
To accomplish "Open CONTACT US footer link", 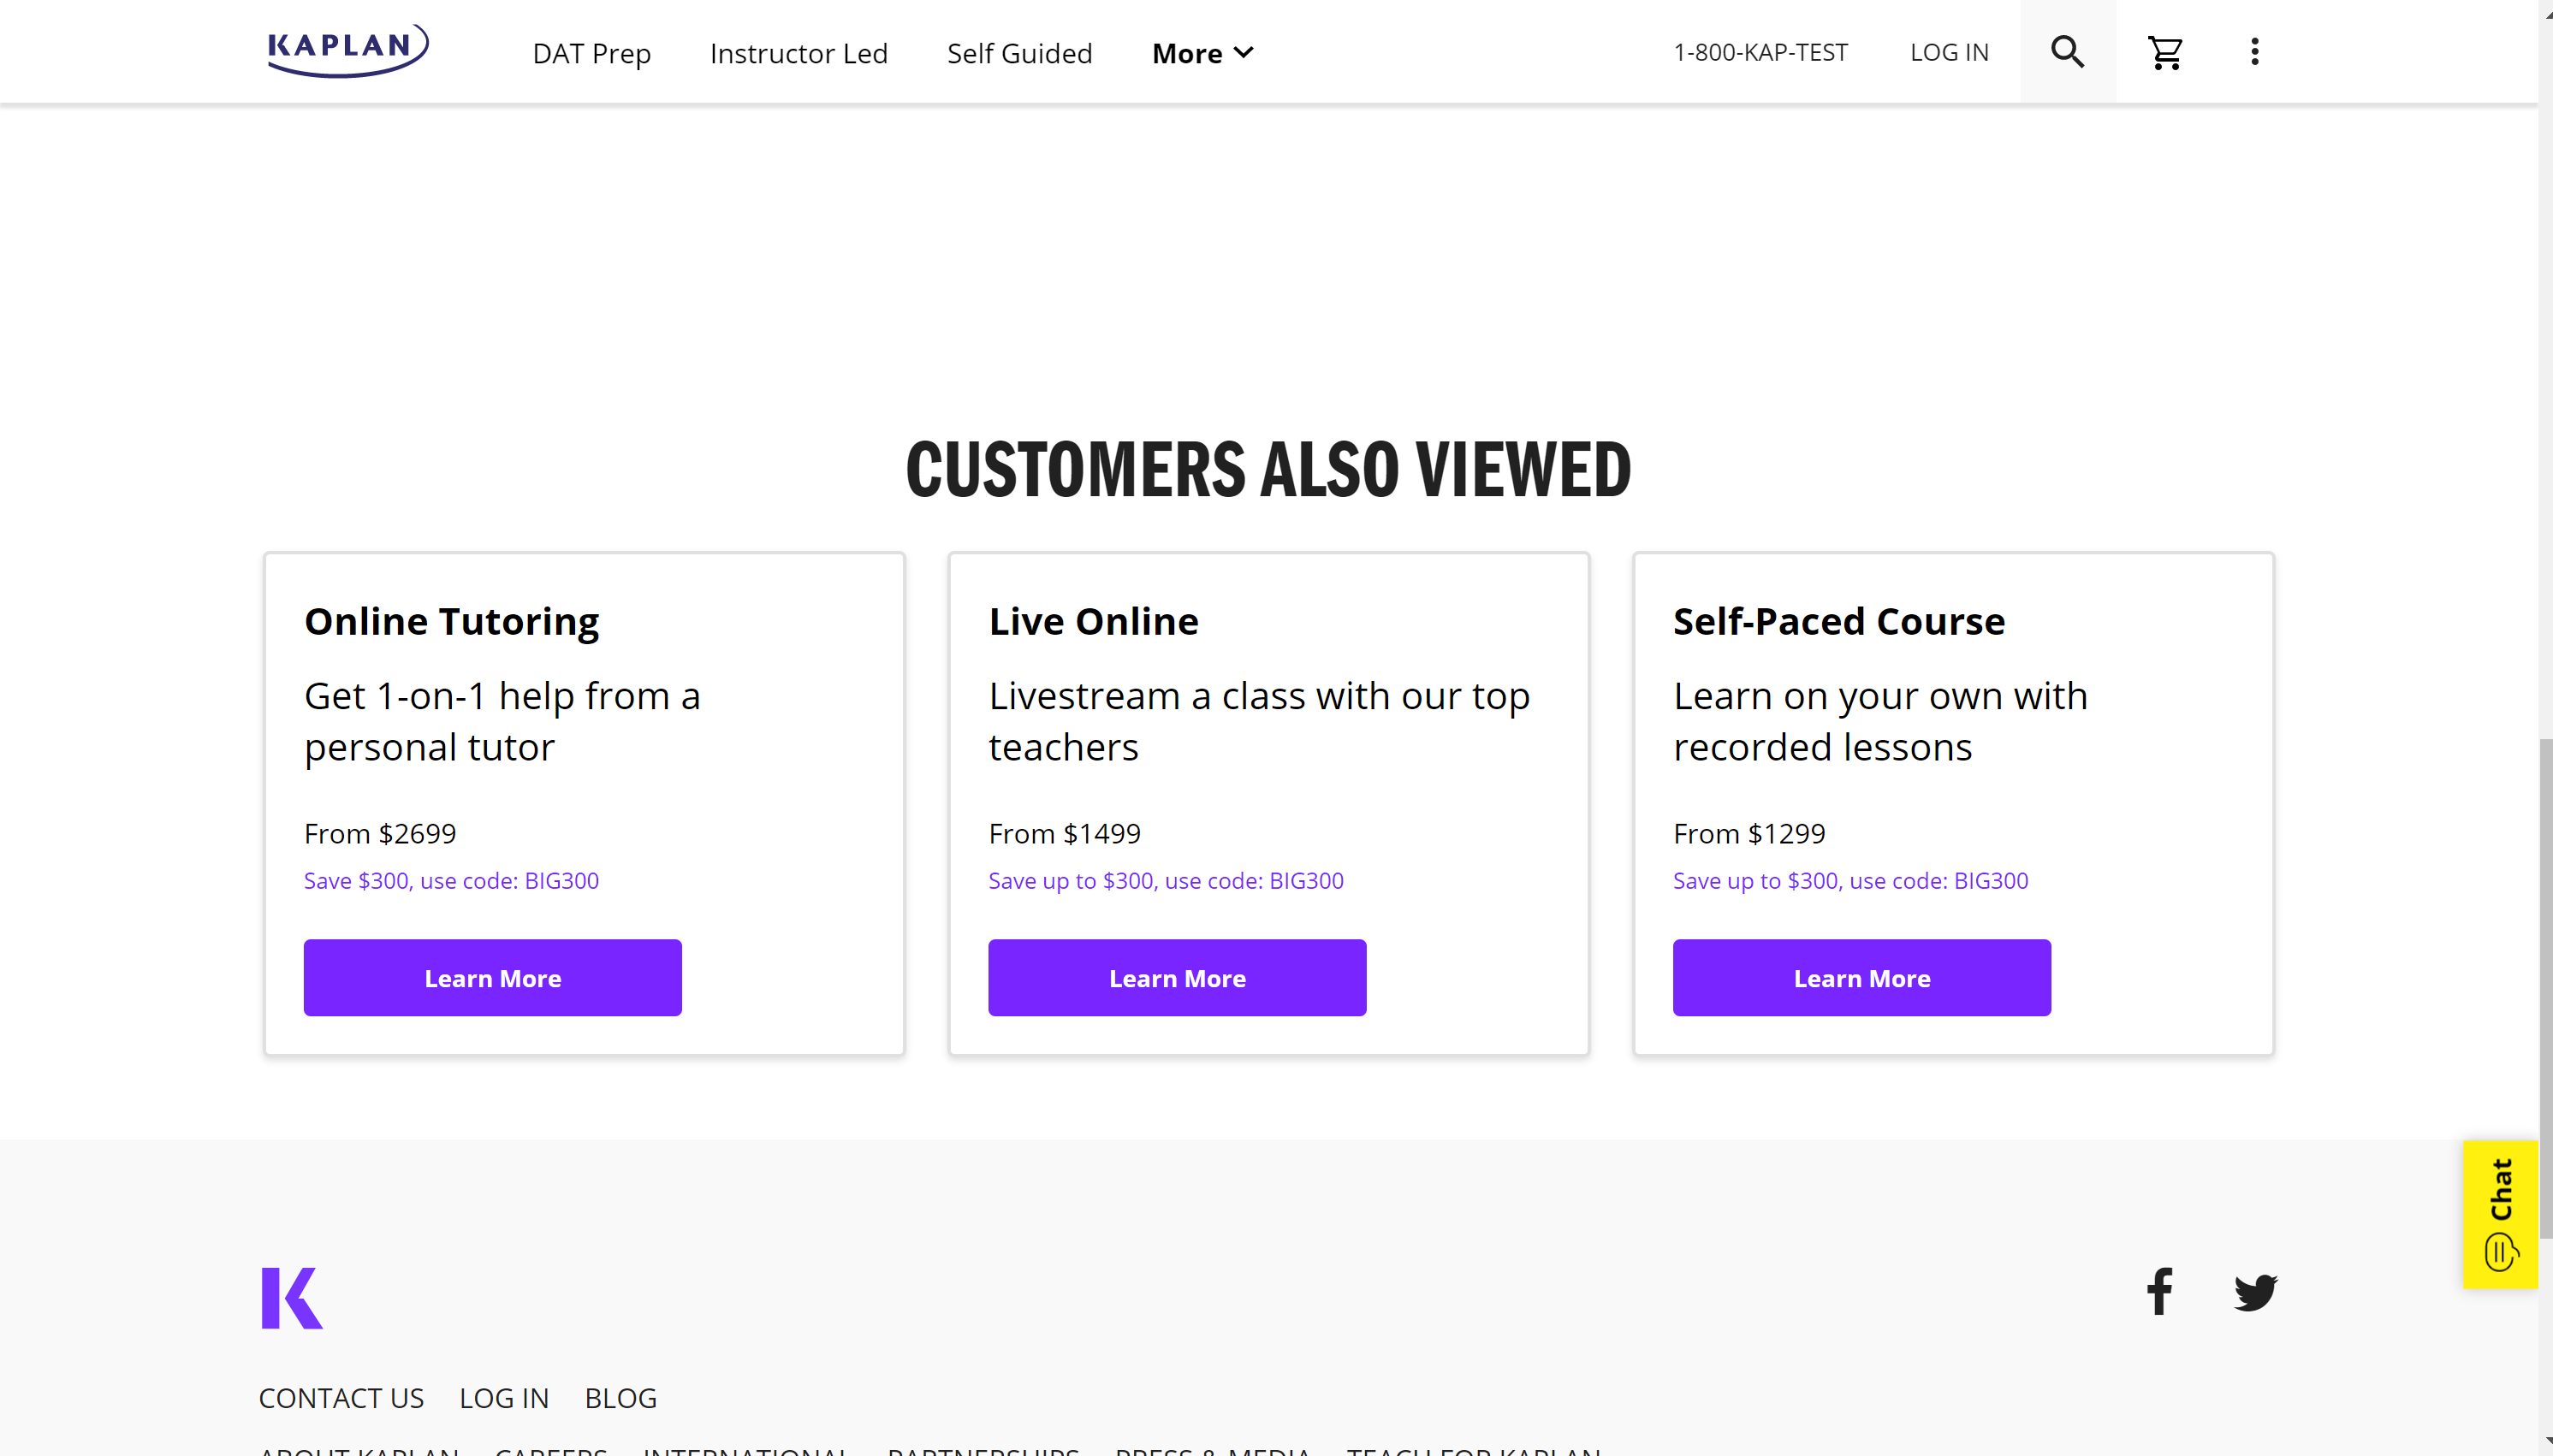I will tap(341, 1397).
